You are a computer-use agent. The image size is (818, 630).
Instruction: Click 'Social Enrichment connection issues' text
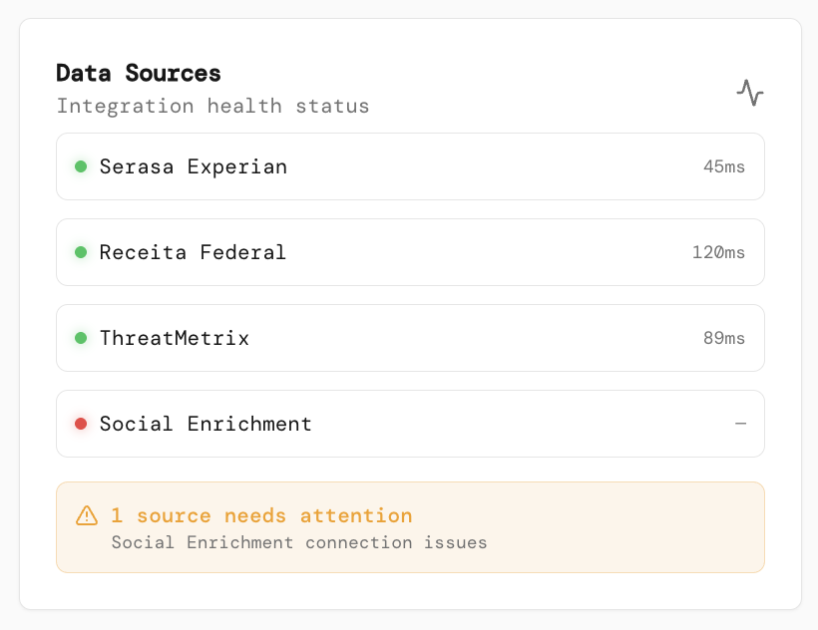pyautogui.click(x=299, y=542)
